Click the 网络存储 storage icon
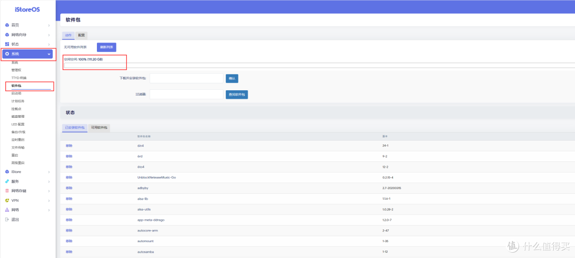 tap(7, 191)
